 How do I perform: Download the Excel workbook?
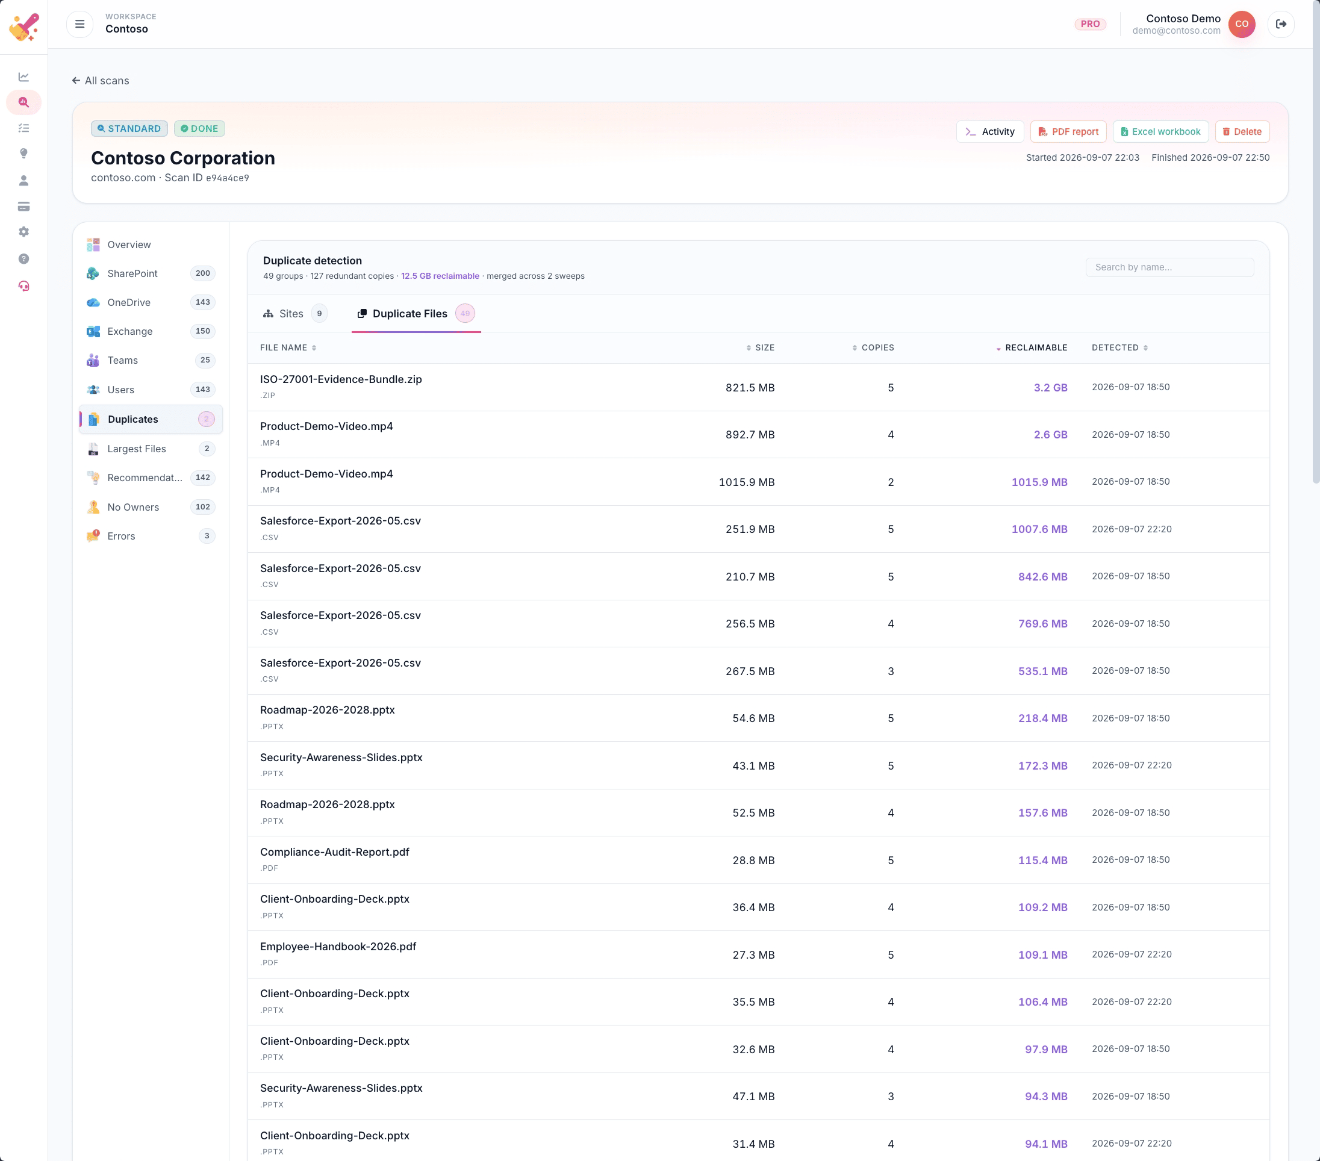pos(1160,132)
